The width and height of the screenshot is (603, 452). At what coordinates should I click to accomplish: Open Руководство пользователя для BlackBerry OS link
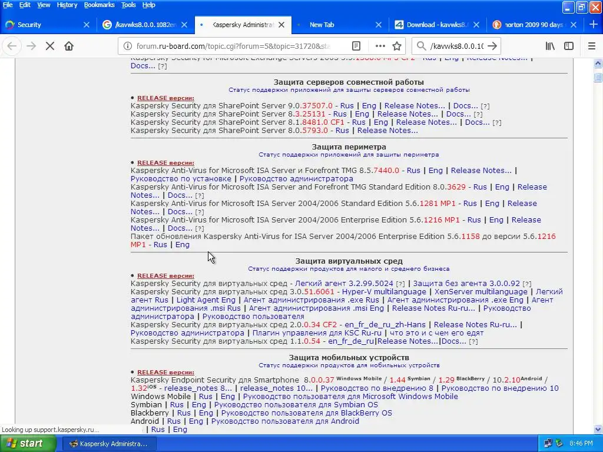tap(306, 413)
